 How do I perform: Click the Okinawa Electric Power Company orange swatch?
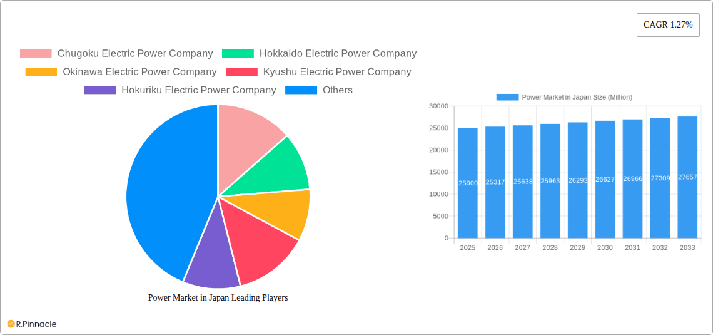click(x=41, y=72)
